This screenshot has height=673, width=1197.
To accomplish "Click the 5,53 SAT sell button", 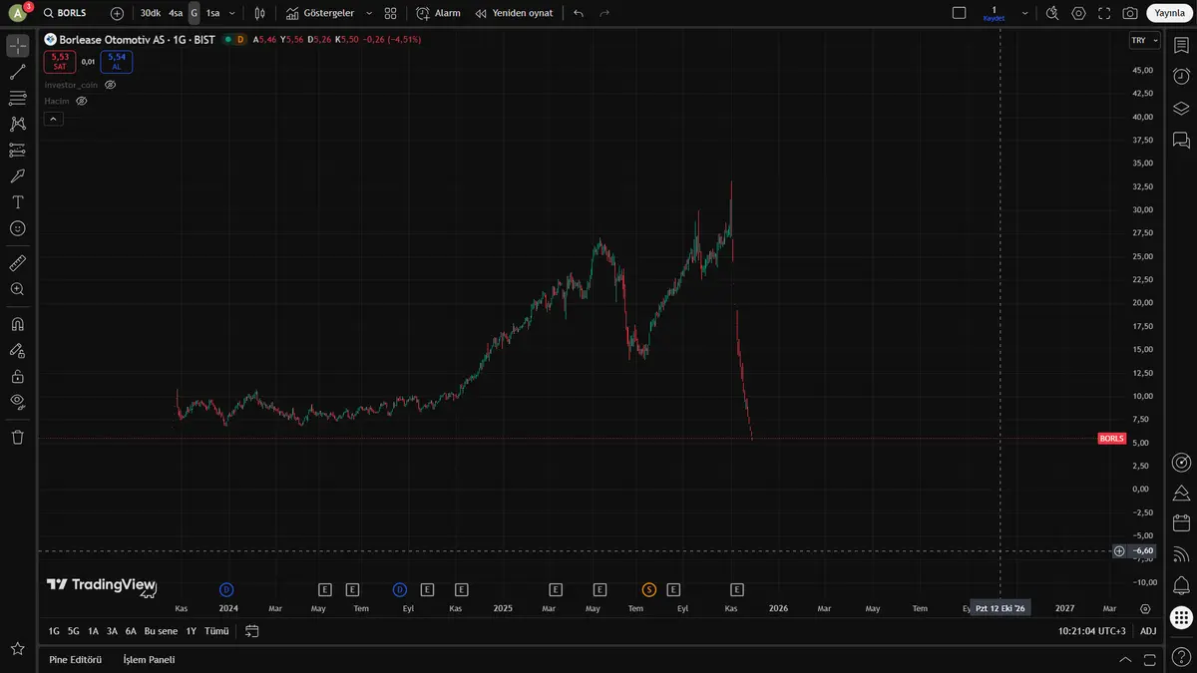I will (60, 61).
